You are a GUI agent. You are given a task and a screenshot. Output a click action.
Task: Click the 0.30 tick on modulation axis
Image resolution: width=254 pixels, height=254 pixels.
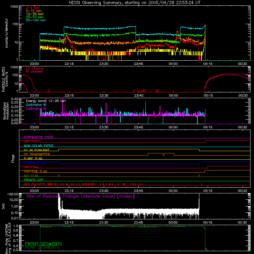coord(15,99)
